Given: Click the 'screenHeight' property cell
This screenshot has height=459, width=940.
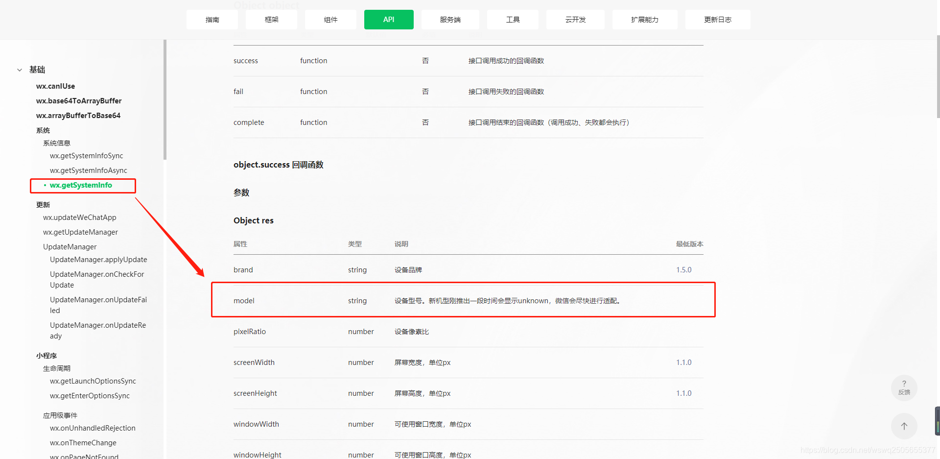Looking at the screenshot, I should (255, 393).
